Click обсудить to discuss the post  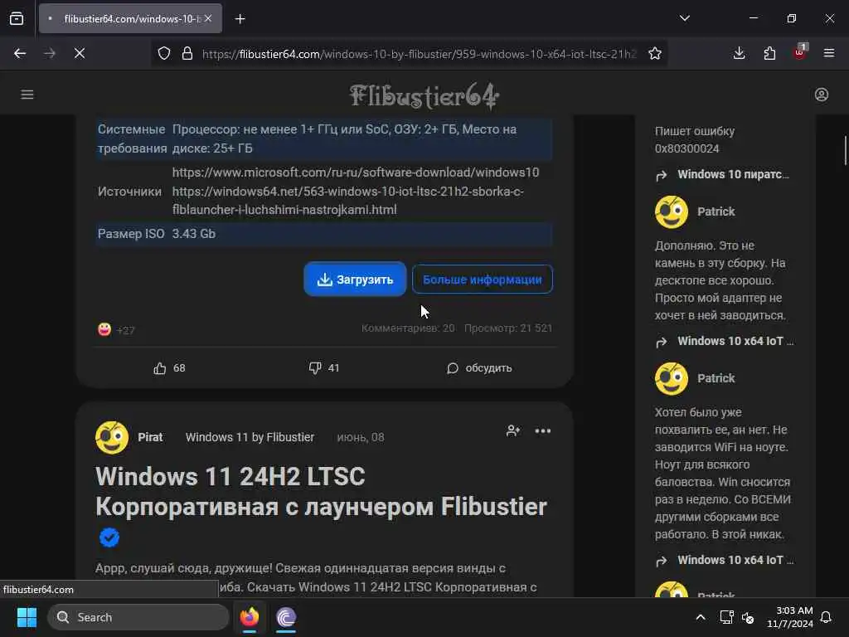coord(479,368)
